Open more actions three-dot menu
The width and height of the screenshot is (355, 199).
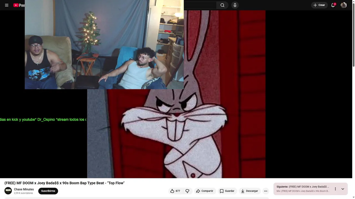(266, 191)
